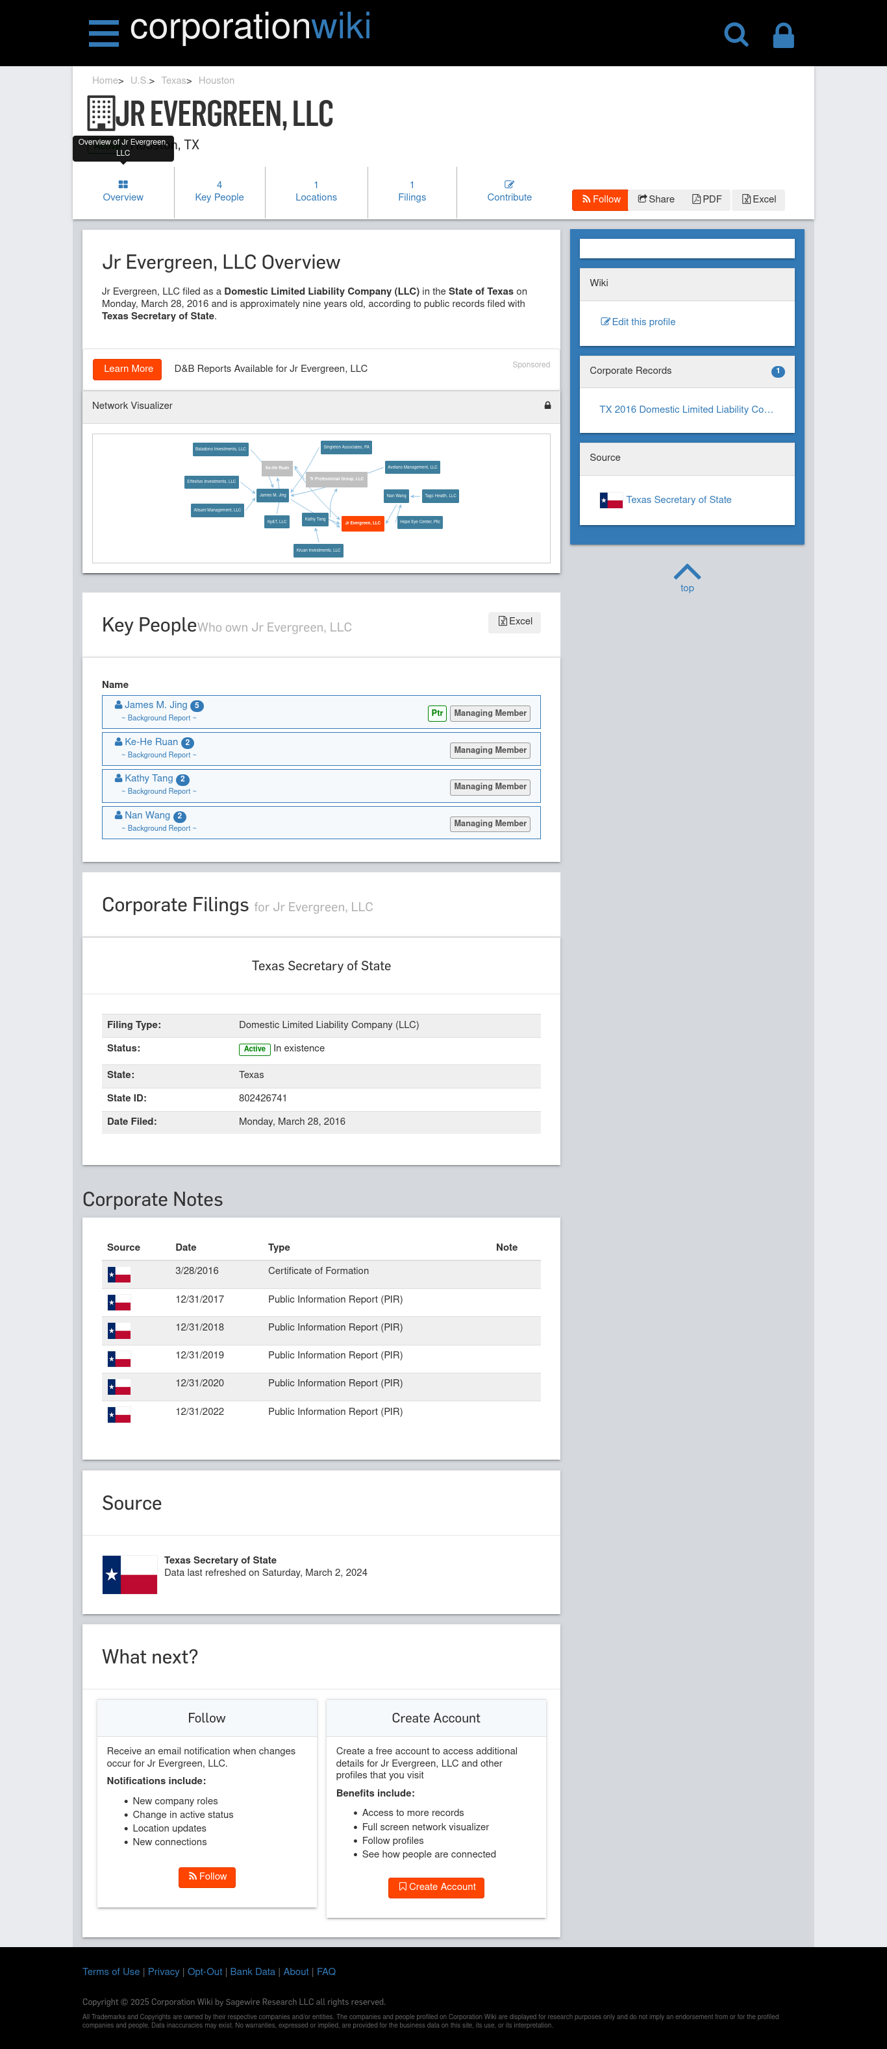Click Texas flag in 3/28/2016 notes row
Screen dimensions: 887x2049
(119, 1274)
